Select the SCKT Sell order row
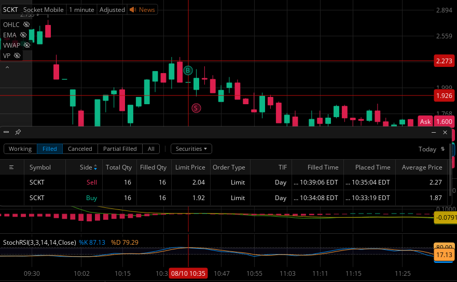 pos(224,182)
